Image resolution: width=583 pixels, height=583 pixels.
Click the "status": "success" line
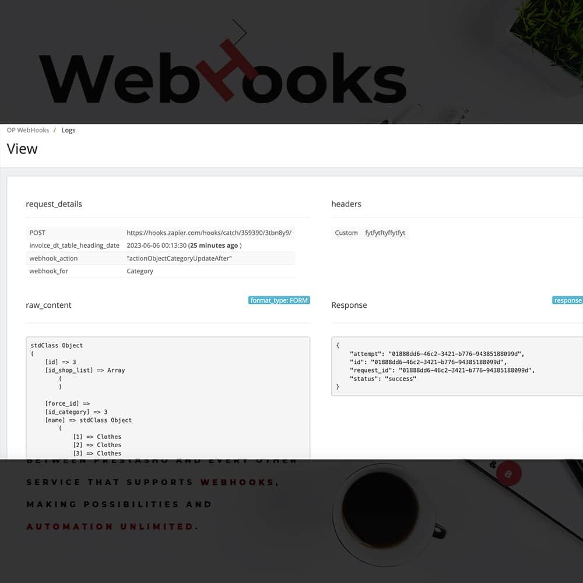click(x=383, y=379)
